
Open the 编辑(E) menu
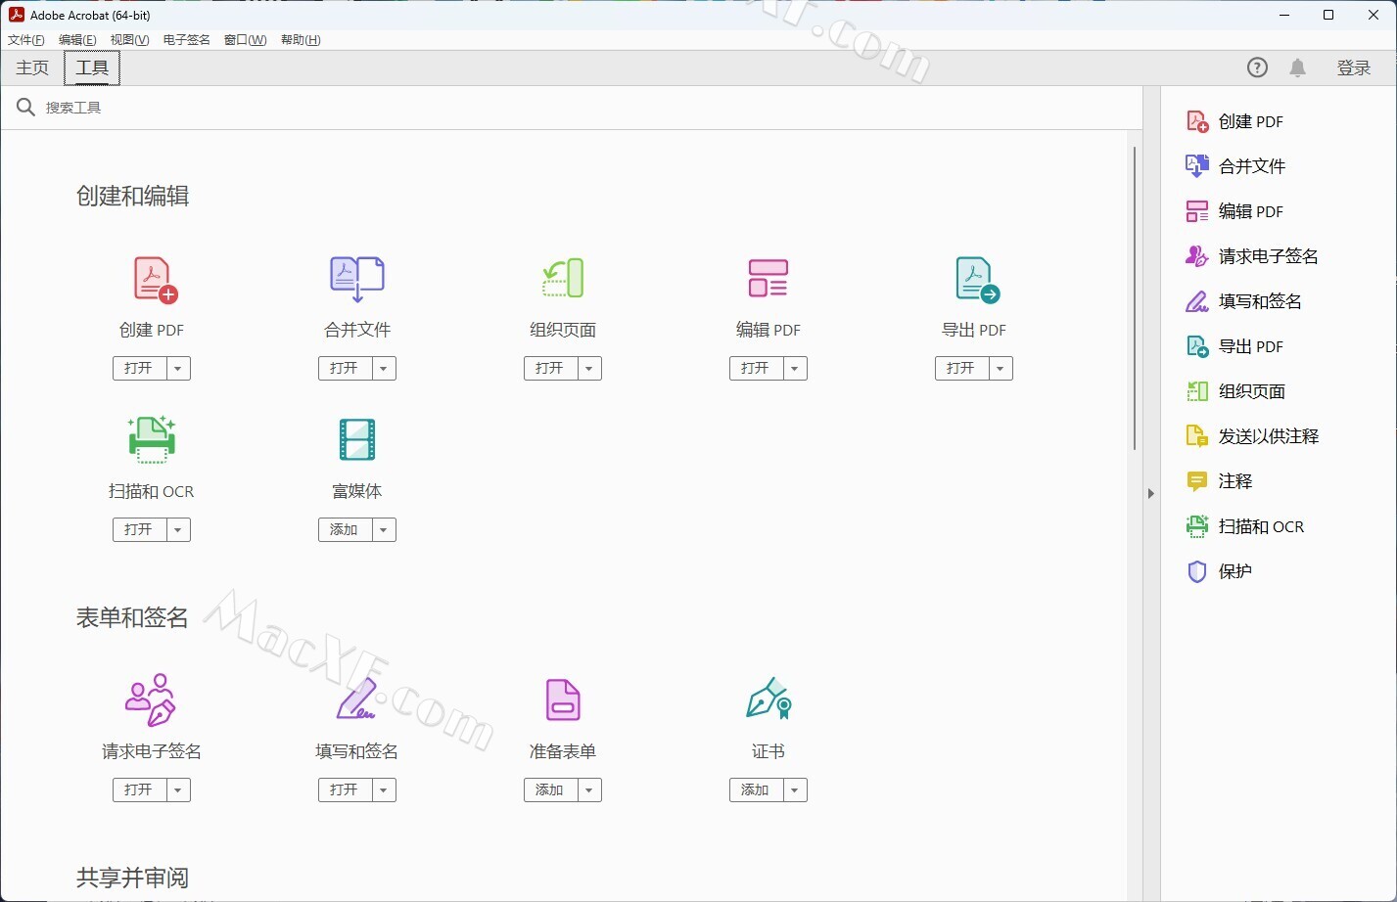77,40
